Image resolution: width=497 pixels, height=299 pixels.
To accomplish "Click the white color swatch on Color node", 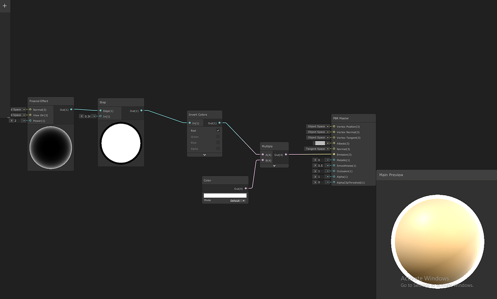I will tap(225, 195).
